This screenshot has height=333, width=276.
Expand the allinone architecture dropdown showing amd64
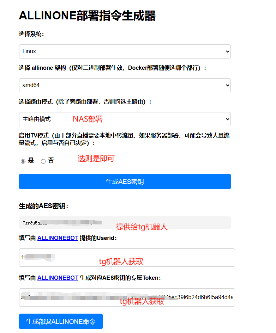coord(120,85)
